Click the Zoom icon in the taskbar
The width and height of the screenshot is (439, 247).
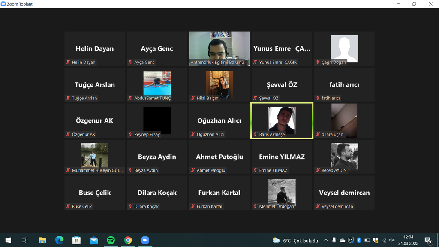click(x=145, y=240)
